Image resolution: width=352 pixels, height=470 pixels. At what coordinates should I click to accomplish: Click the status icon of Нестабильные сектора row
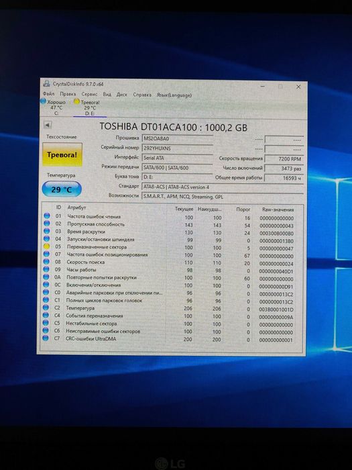(x=46, y=323)
